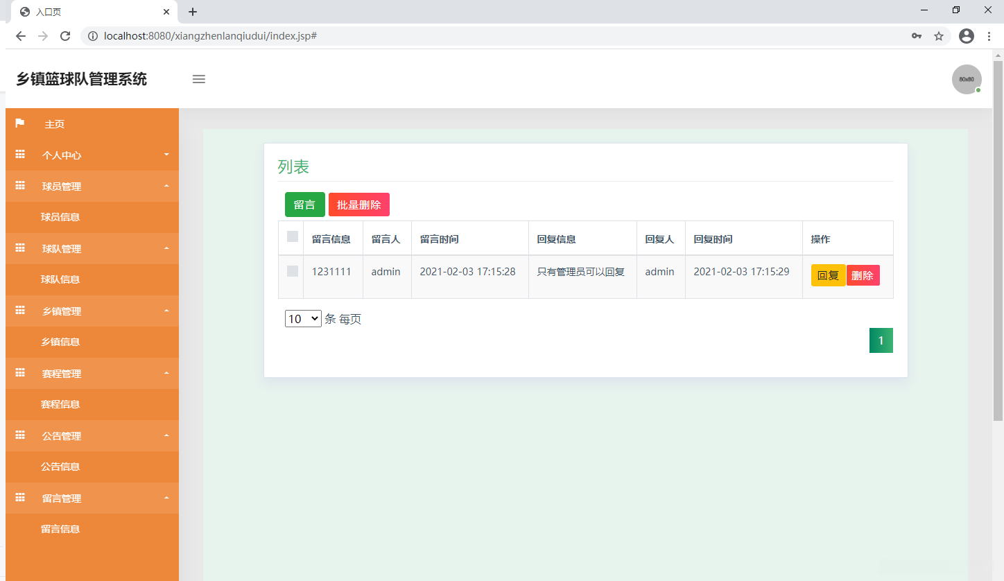The width and height of the screenshot is (1004, 581).
Task: Click grid icon next to 个人中心
Action: pos(20,155)
